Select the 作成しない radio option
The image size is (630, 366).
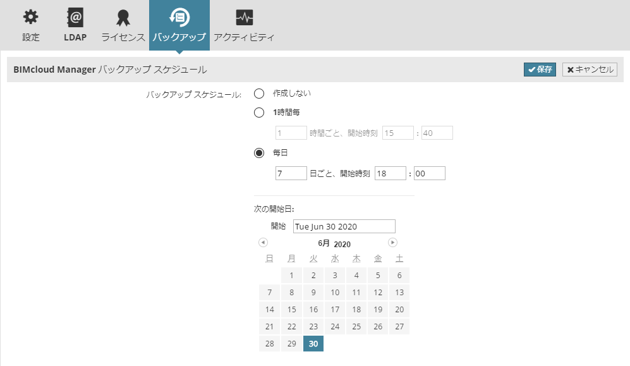pos(259,94)
